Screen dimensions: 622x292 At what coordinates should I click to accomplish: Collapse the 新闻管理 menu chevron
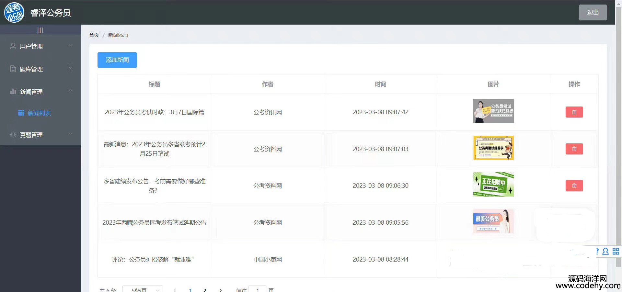71,91
